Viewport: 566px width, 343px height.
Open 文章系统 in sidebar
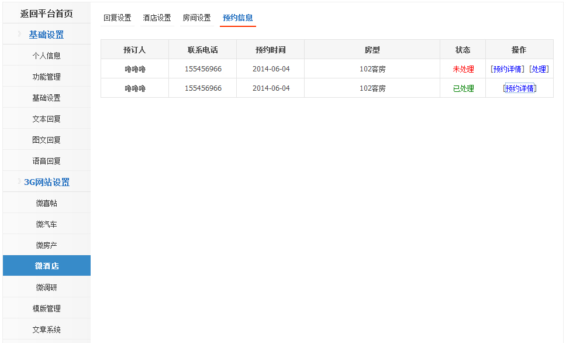pyautogui.click(x=47, y=330)
